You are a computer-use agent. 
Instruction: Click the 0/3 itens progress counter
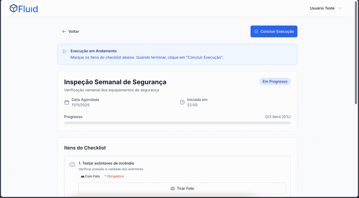[278, 117]
